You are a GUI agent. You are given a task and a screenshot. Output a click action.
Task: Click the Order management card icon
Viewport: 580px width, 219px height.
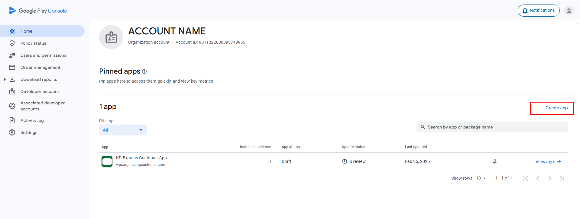coord(12,67)
